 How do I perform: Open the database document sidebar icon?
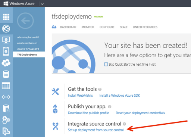point(6,108)
